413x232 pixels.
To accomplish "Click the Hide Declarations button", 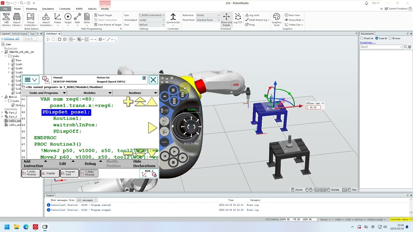I will coord(144,164).
